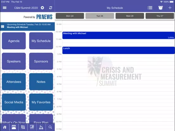Open settings gear next to C&M Summit 2020

(x=42, y=8)
